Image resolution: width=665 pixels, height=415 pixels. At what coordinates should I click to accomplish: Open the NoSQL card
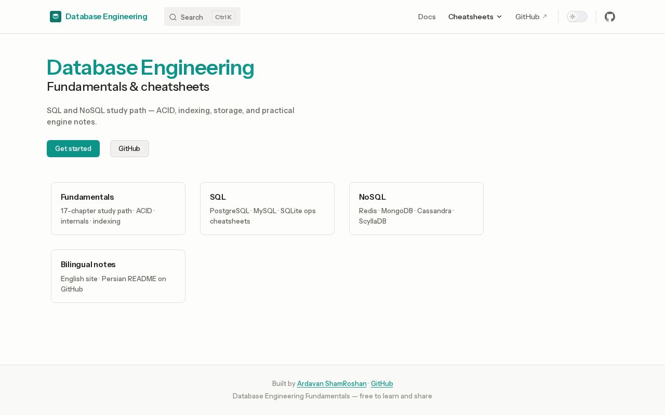(x=416, y=209)
